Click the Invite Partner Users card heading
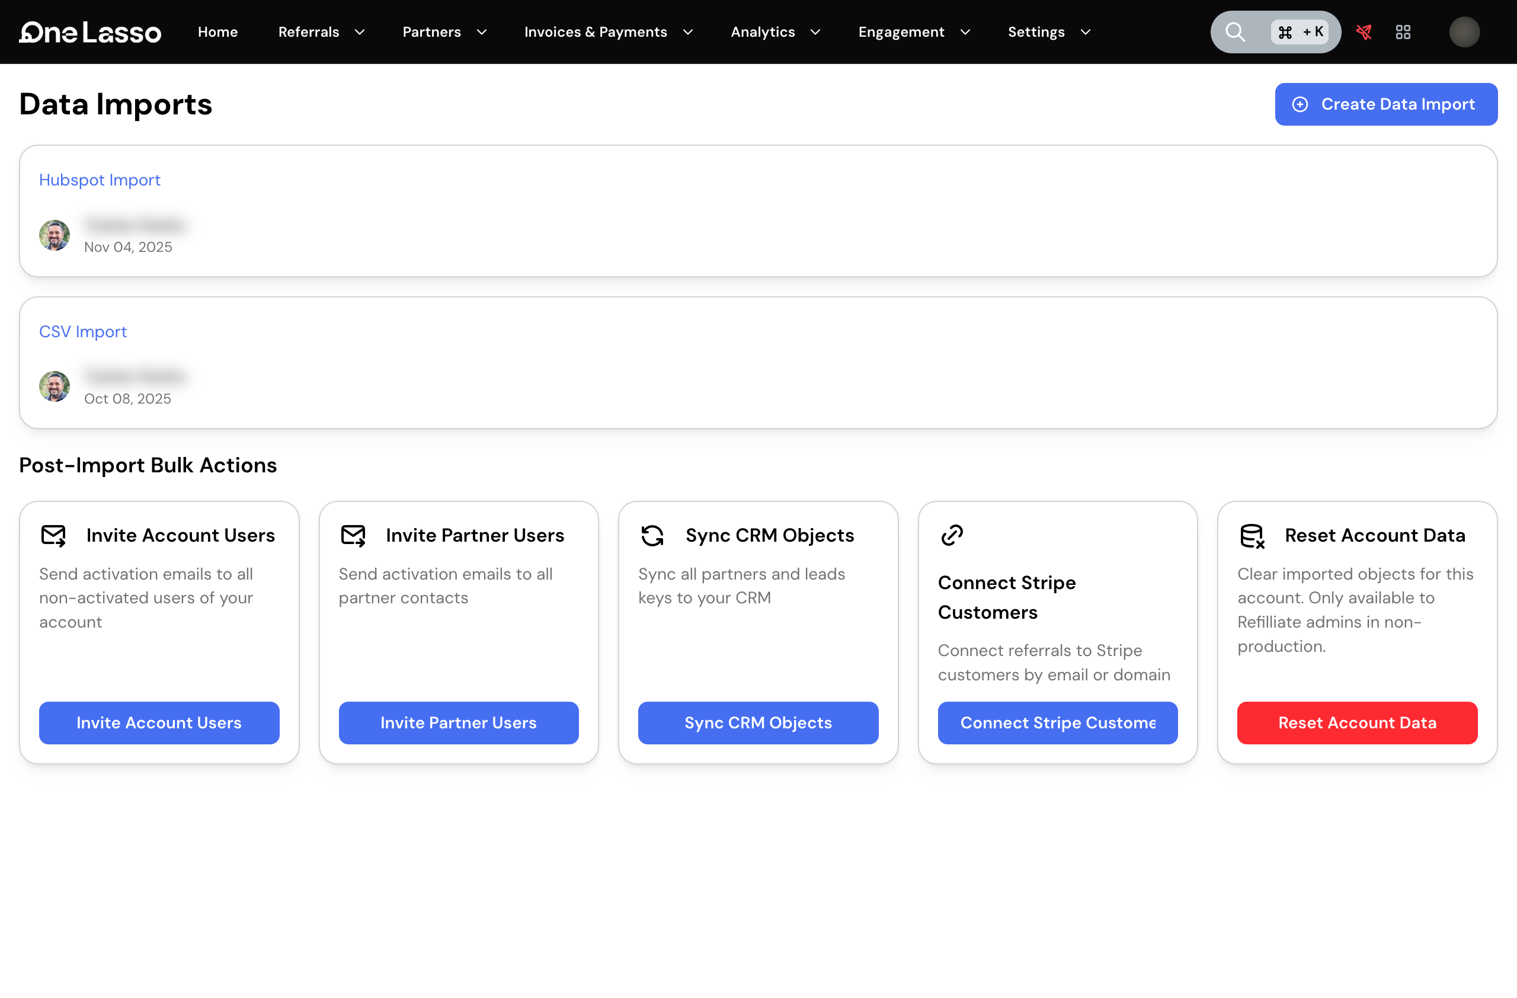 475,535
